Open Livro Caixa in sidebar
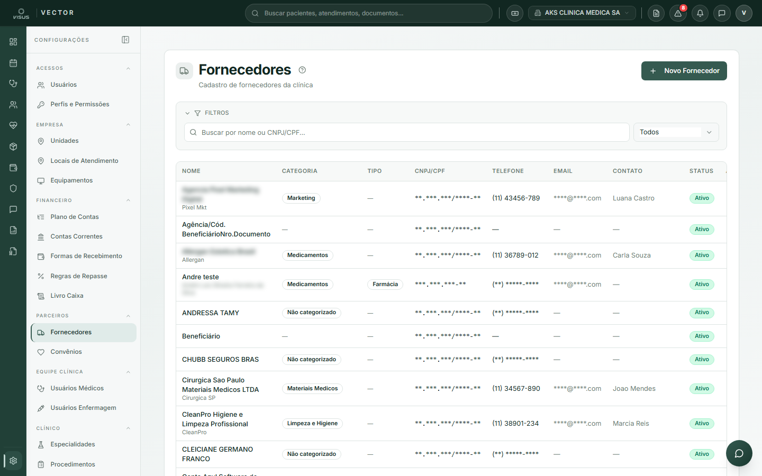This screenshot has height=476, width=762. point(84,296)
